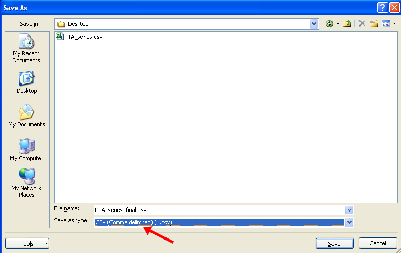Viewport: 401px width, 253px height.
Task: Open the back button history arrow
Action: coord(338,24)
